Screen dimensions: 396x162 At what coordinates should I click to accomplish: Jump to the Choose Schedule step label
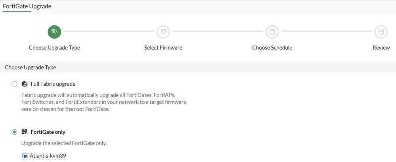tap(272, 48)
